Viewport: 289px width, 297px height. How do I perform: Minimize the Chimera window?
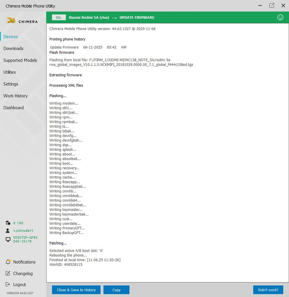[260, 6]
